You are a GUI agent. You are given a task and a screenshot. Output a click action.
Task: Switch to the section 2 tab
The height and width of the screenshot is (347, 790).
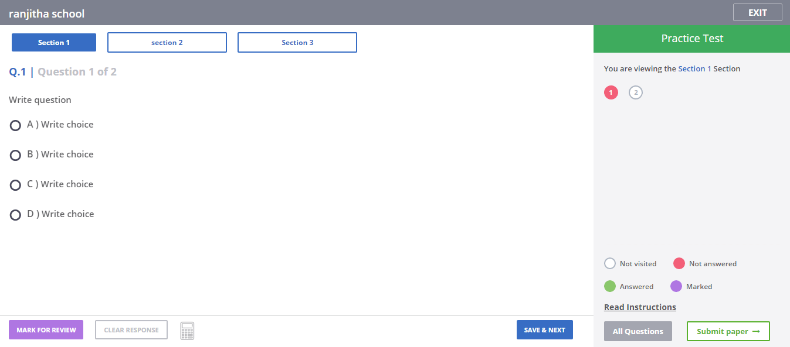coord(167,43)
